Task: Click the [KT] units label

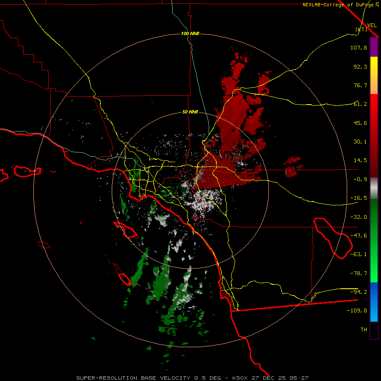Action: coord(361,29)
